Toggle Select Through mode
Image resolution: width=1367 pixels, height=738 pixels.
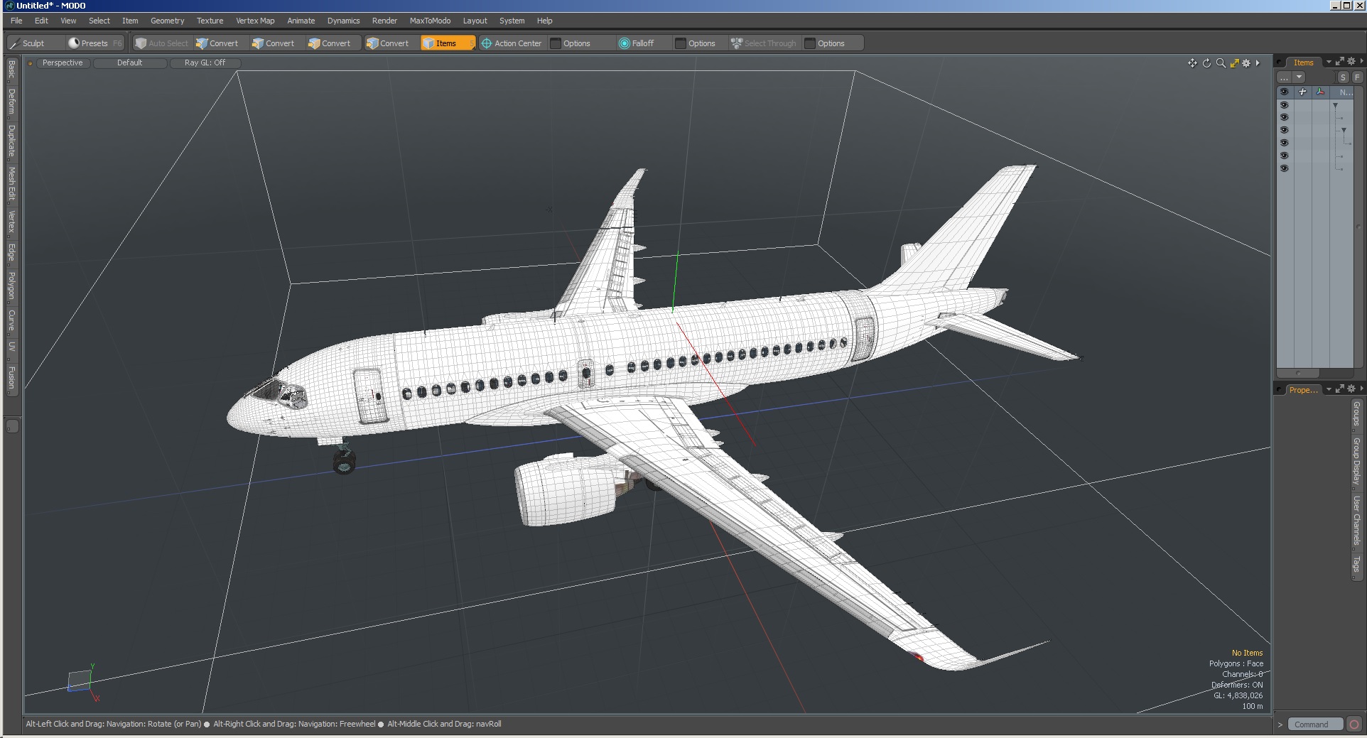(x=764, y=43)
